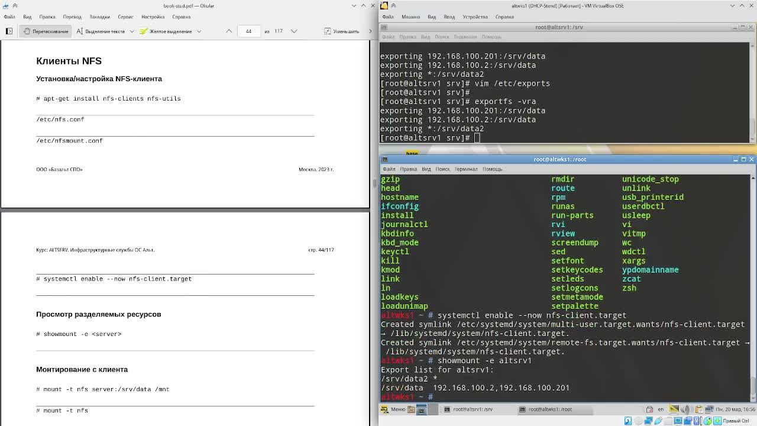Activate Выделение текста selection tool

pyautogui.click(x=101, y=31)
